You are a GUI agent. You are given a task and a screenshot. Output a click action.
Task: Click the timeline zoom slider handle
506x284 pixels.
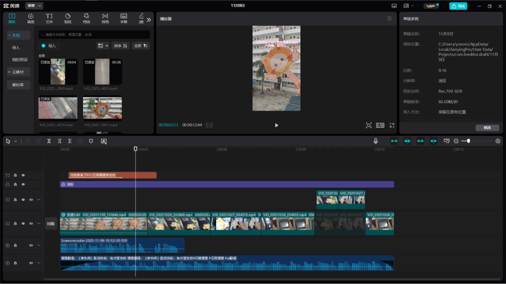[468, 141]
